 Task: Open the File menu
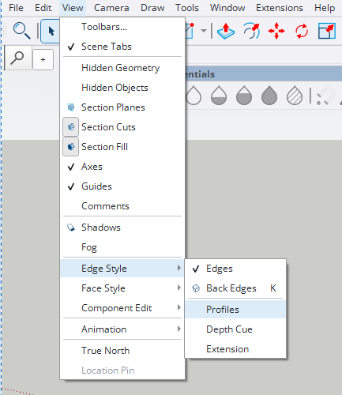(16, 8)
